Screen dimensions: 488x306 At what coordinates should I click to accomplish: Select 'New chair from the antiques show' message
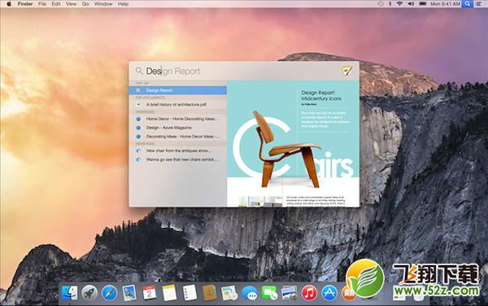pos(177,151)
